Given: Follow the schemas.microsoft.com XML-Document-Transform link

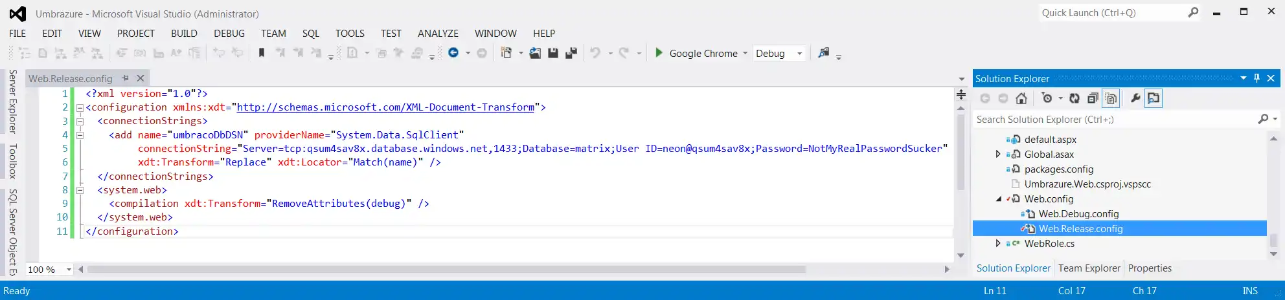Looking at the screenshot, I should [x=385, y=107].
